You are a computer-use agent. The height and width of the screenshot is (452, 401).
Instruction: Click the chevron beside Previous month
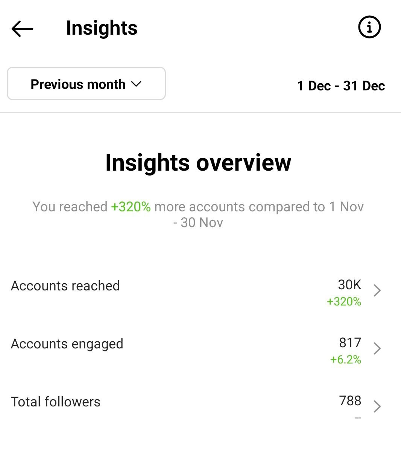(x=136, y=84)
